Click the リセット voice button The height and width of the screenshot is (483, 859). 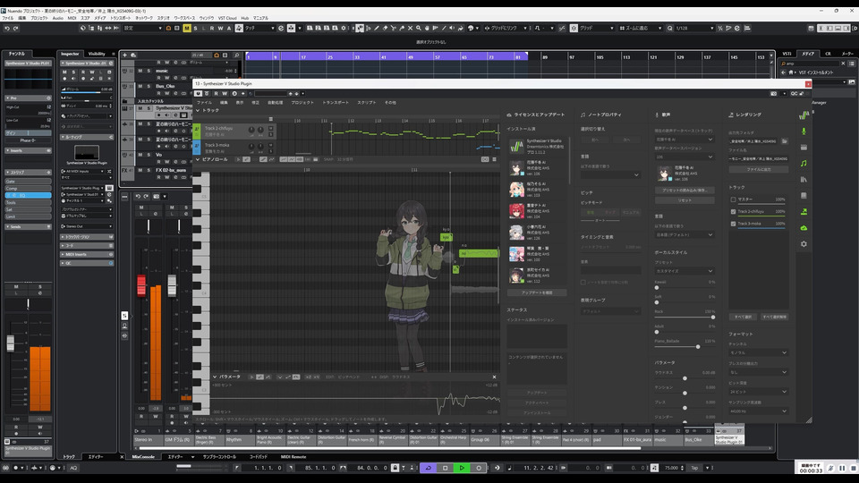pos(685,200)
